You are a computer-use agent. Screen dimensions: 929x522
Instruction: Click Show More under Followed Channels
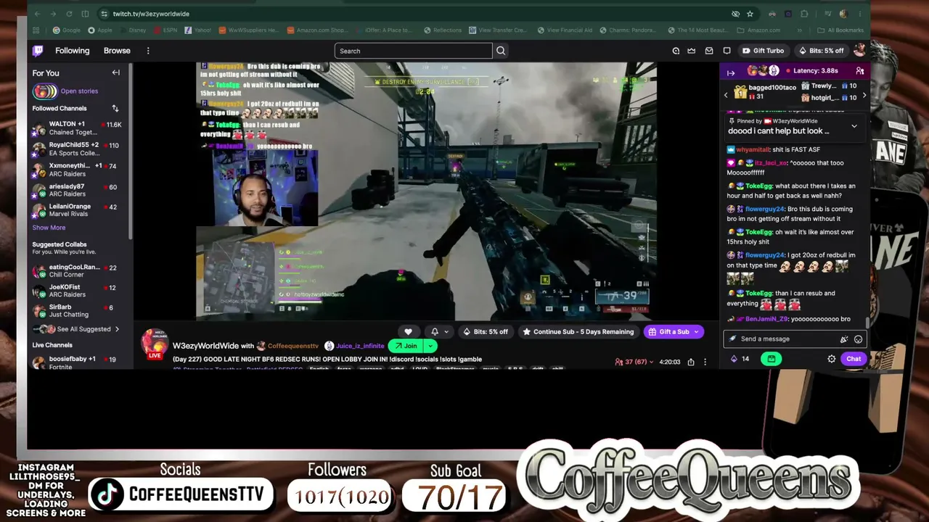pyautogui.click(x=49, y=228)
